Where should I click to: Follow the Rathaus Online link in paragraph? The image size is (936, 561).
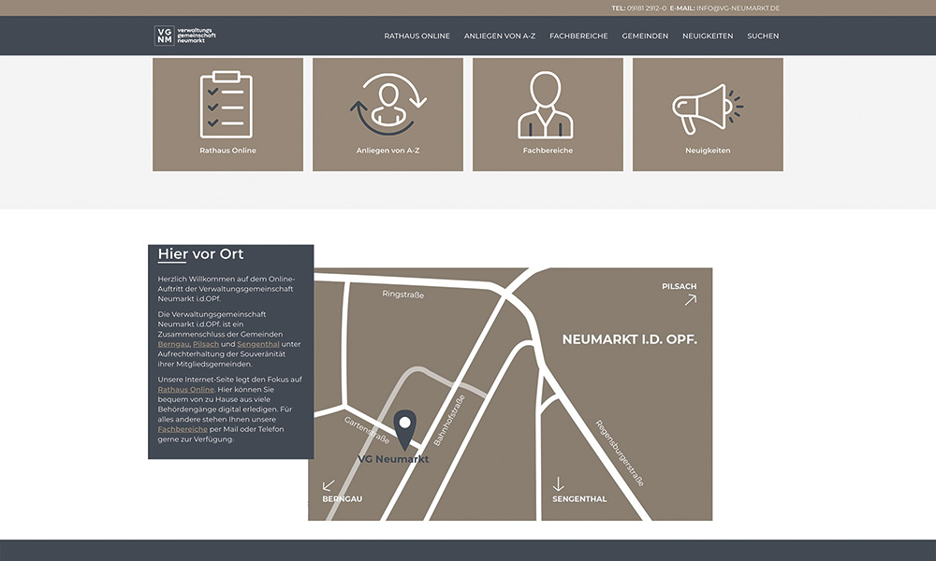[x=185, y=389]
